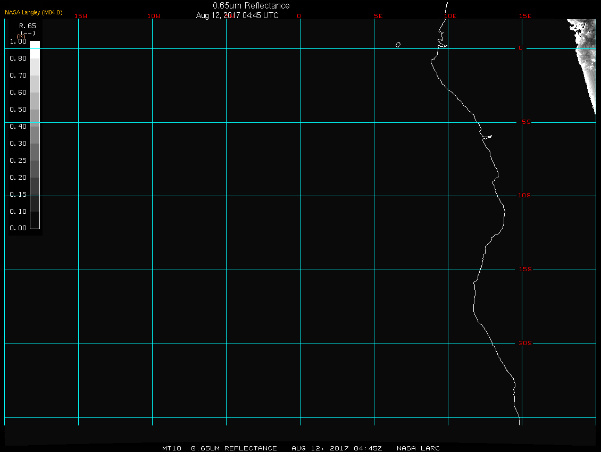Click the 0.20 colorbar value
Image resolution: width=601 pixels, height=452 pixels.
pyautogui.click(x=18, y=178)
